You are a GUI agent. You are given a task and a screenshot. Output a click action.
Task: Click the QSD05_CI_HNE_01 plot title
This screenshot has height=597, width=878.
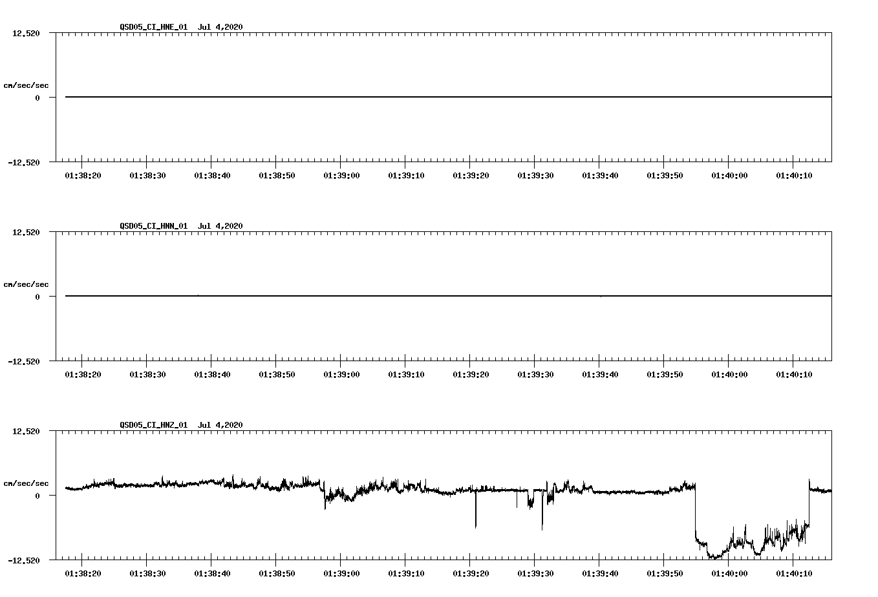pos(181,27)
